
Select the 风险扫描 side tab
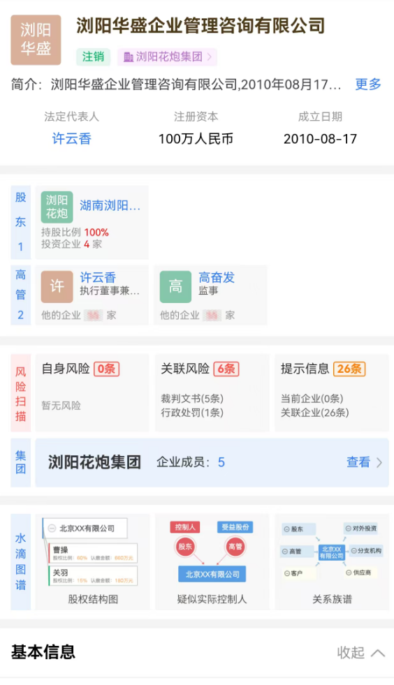(20, 393)
